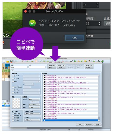This screenshot has width=113, height=134.
Task: Tick the アイテム condition checkbox
Action: tap(13, 90)
